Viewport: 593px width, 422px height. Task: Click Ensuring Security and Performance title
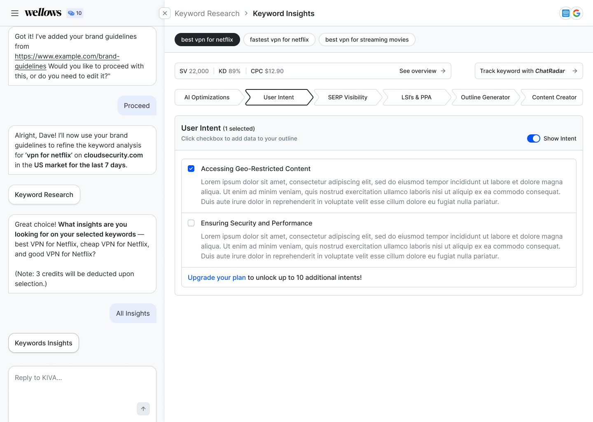(x=257, y=223)
